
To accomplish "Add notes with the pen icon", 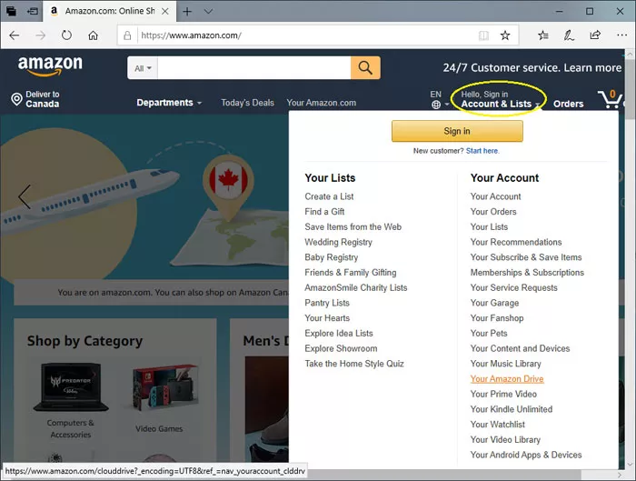I will [569, 35].
